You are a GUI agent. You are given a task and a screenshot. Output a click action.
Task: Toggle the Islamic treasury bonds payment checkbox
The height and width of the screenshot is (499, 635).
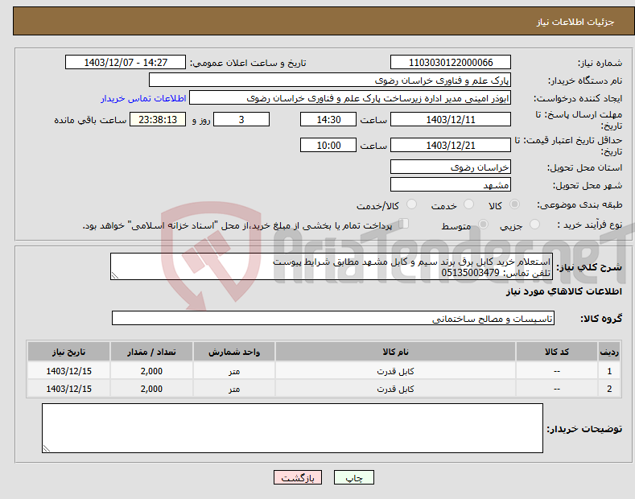click(x=404, y=224)
